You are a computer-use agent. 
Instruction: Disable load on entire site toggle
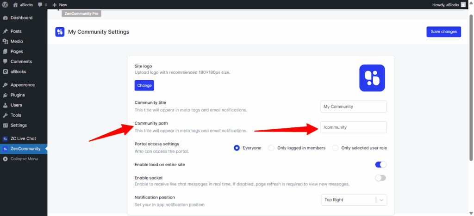click(x=380, y=165)
